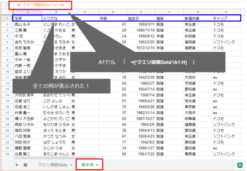Viewport: 247px width, 171px height.
Task: Select column H header
Action: (226, 12)
